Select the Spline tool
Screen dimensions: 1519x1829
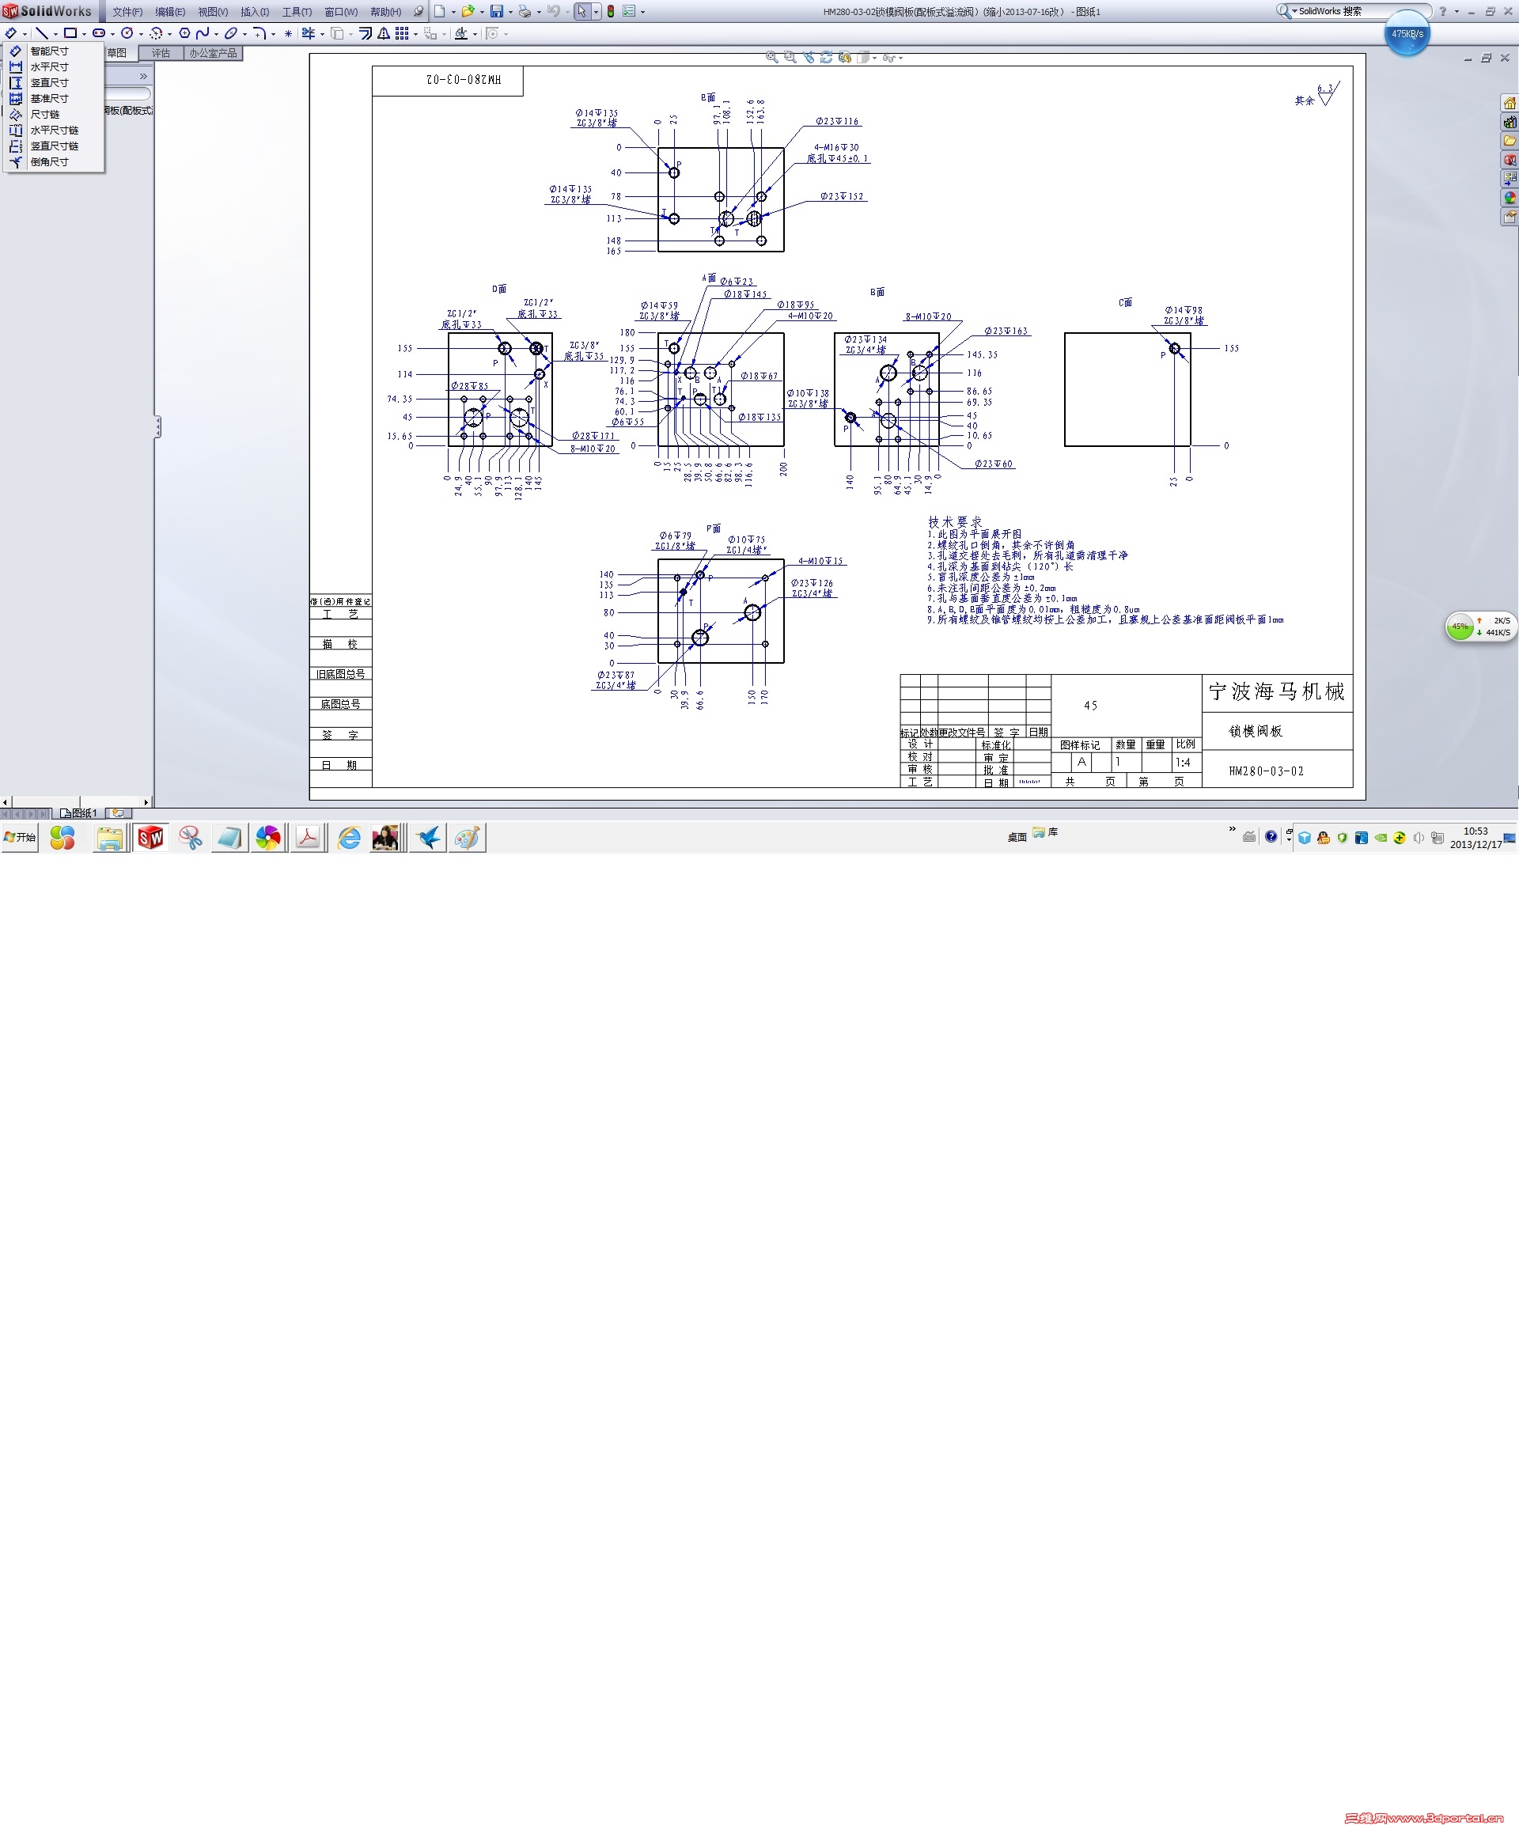coord(202,33)
